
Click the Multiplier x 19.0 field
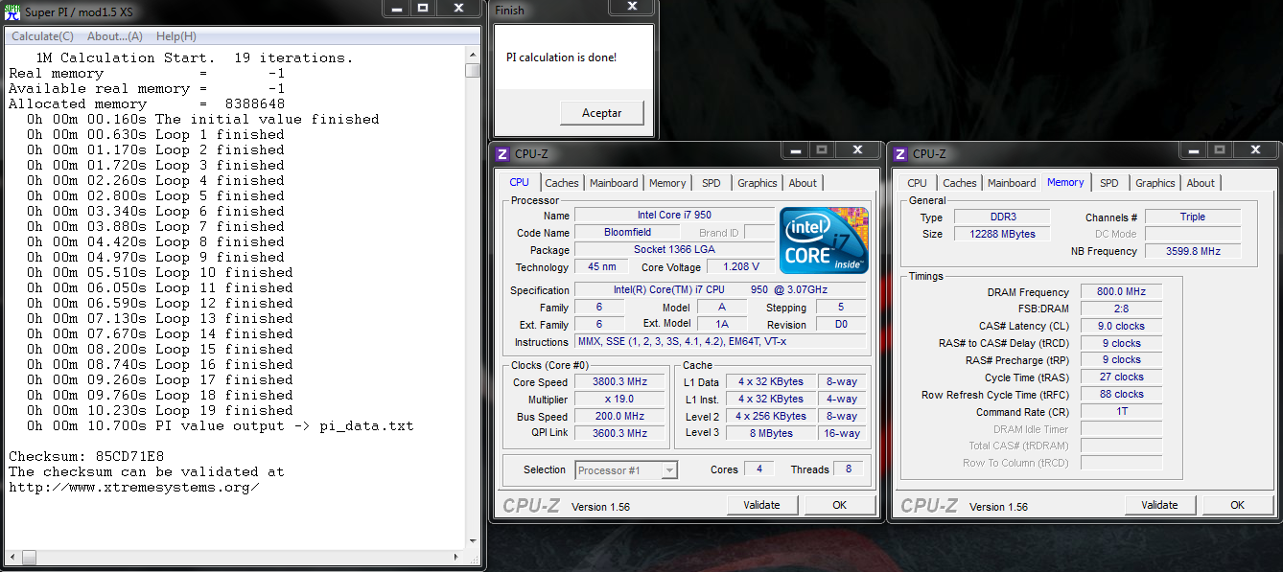(x=620, y=400)
